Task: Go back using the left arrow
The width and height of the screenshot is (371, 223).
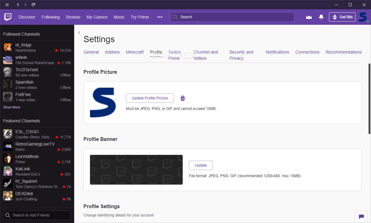Action: [18, 5]
